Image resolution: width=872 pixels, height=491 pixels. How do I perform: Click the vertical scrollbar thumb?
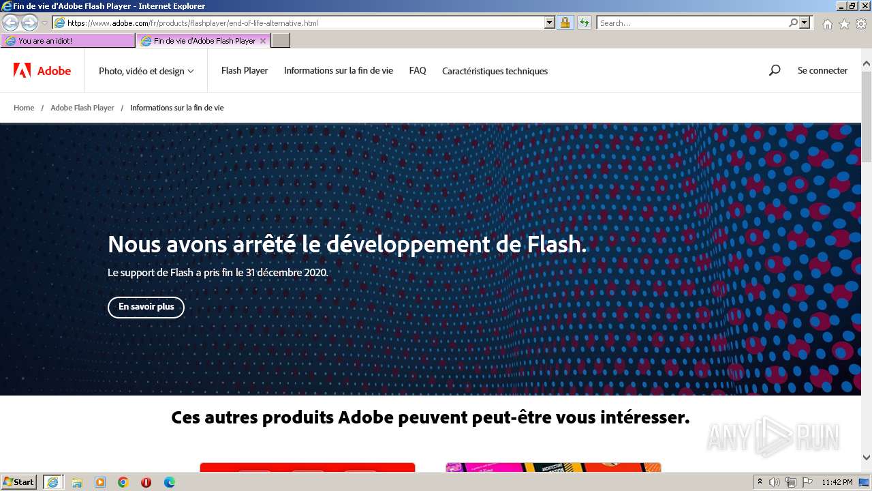coord(866,116)
